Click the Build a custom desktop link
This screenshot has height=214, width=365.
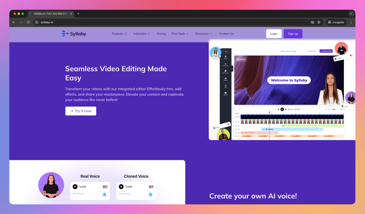(x=288, y=51)
